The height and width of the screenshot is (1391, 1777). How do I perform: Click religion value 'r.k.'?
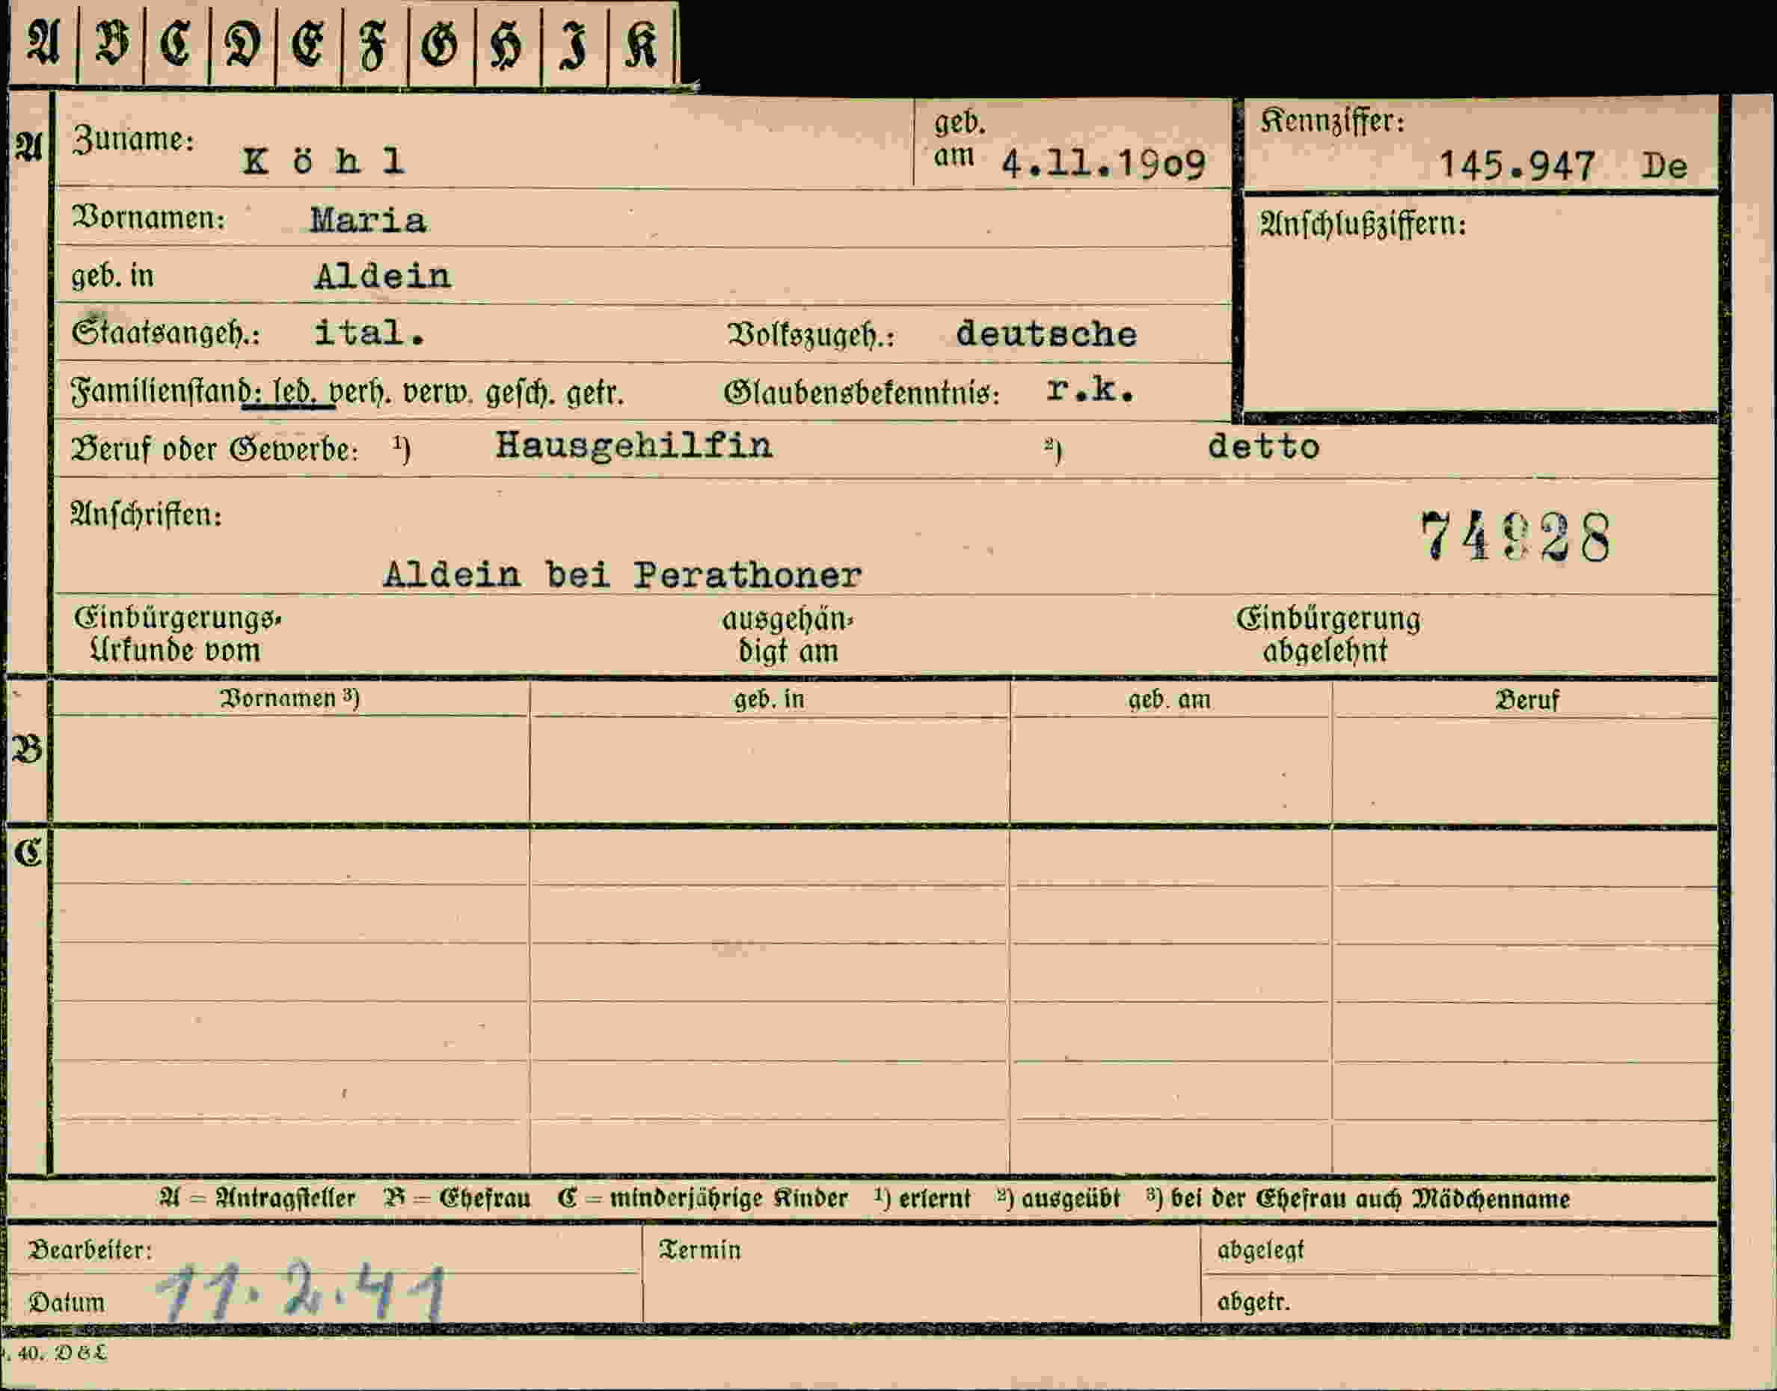pos(1090,390)
